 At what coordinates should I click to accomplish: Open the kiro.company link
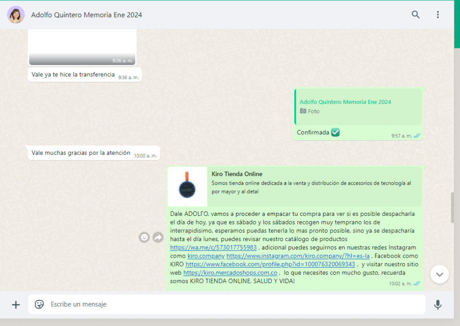click(x=206, y=256)
